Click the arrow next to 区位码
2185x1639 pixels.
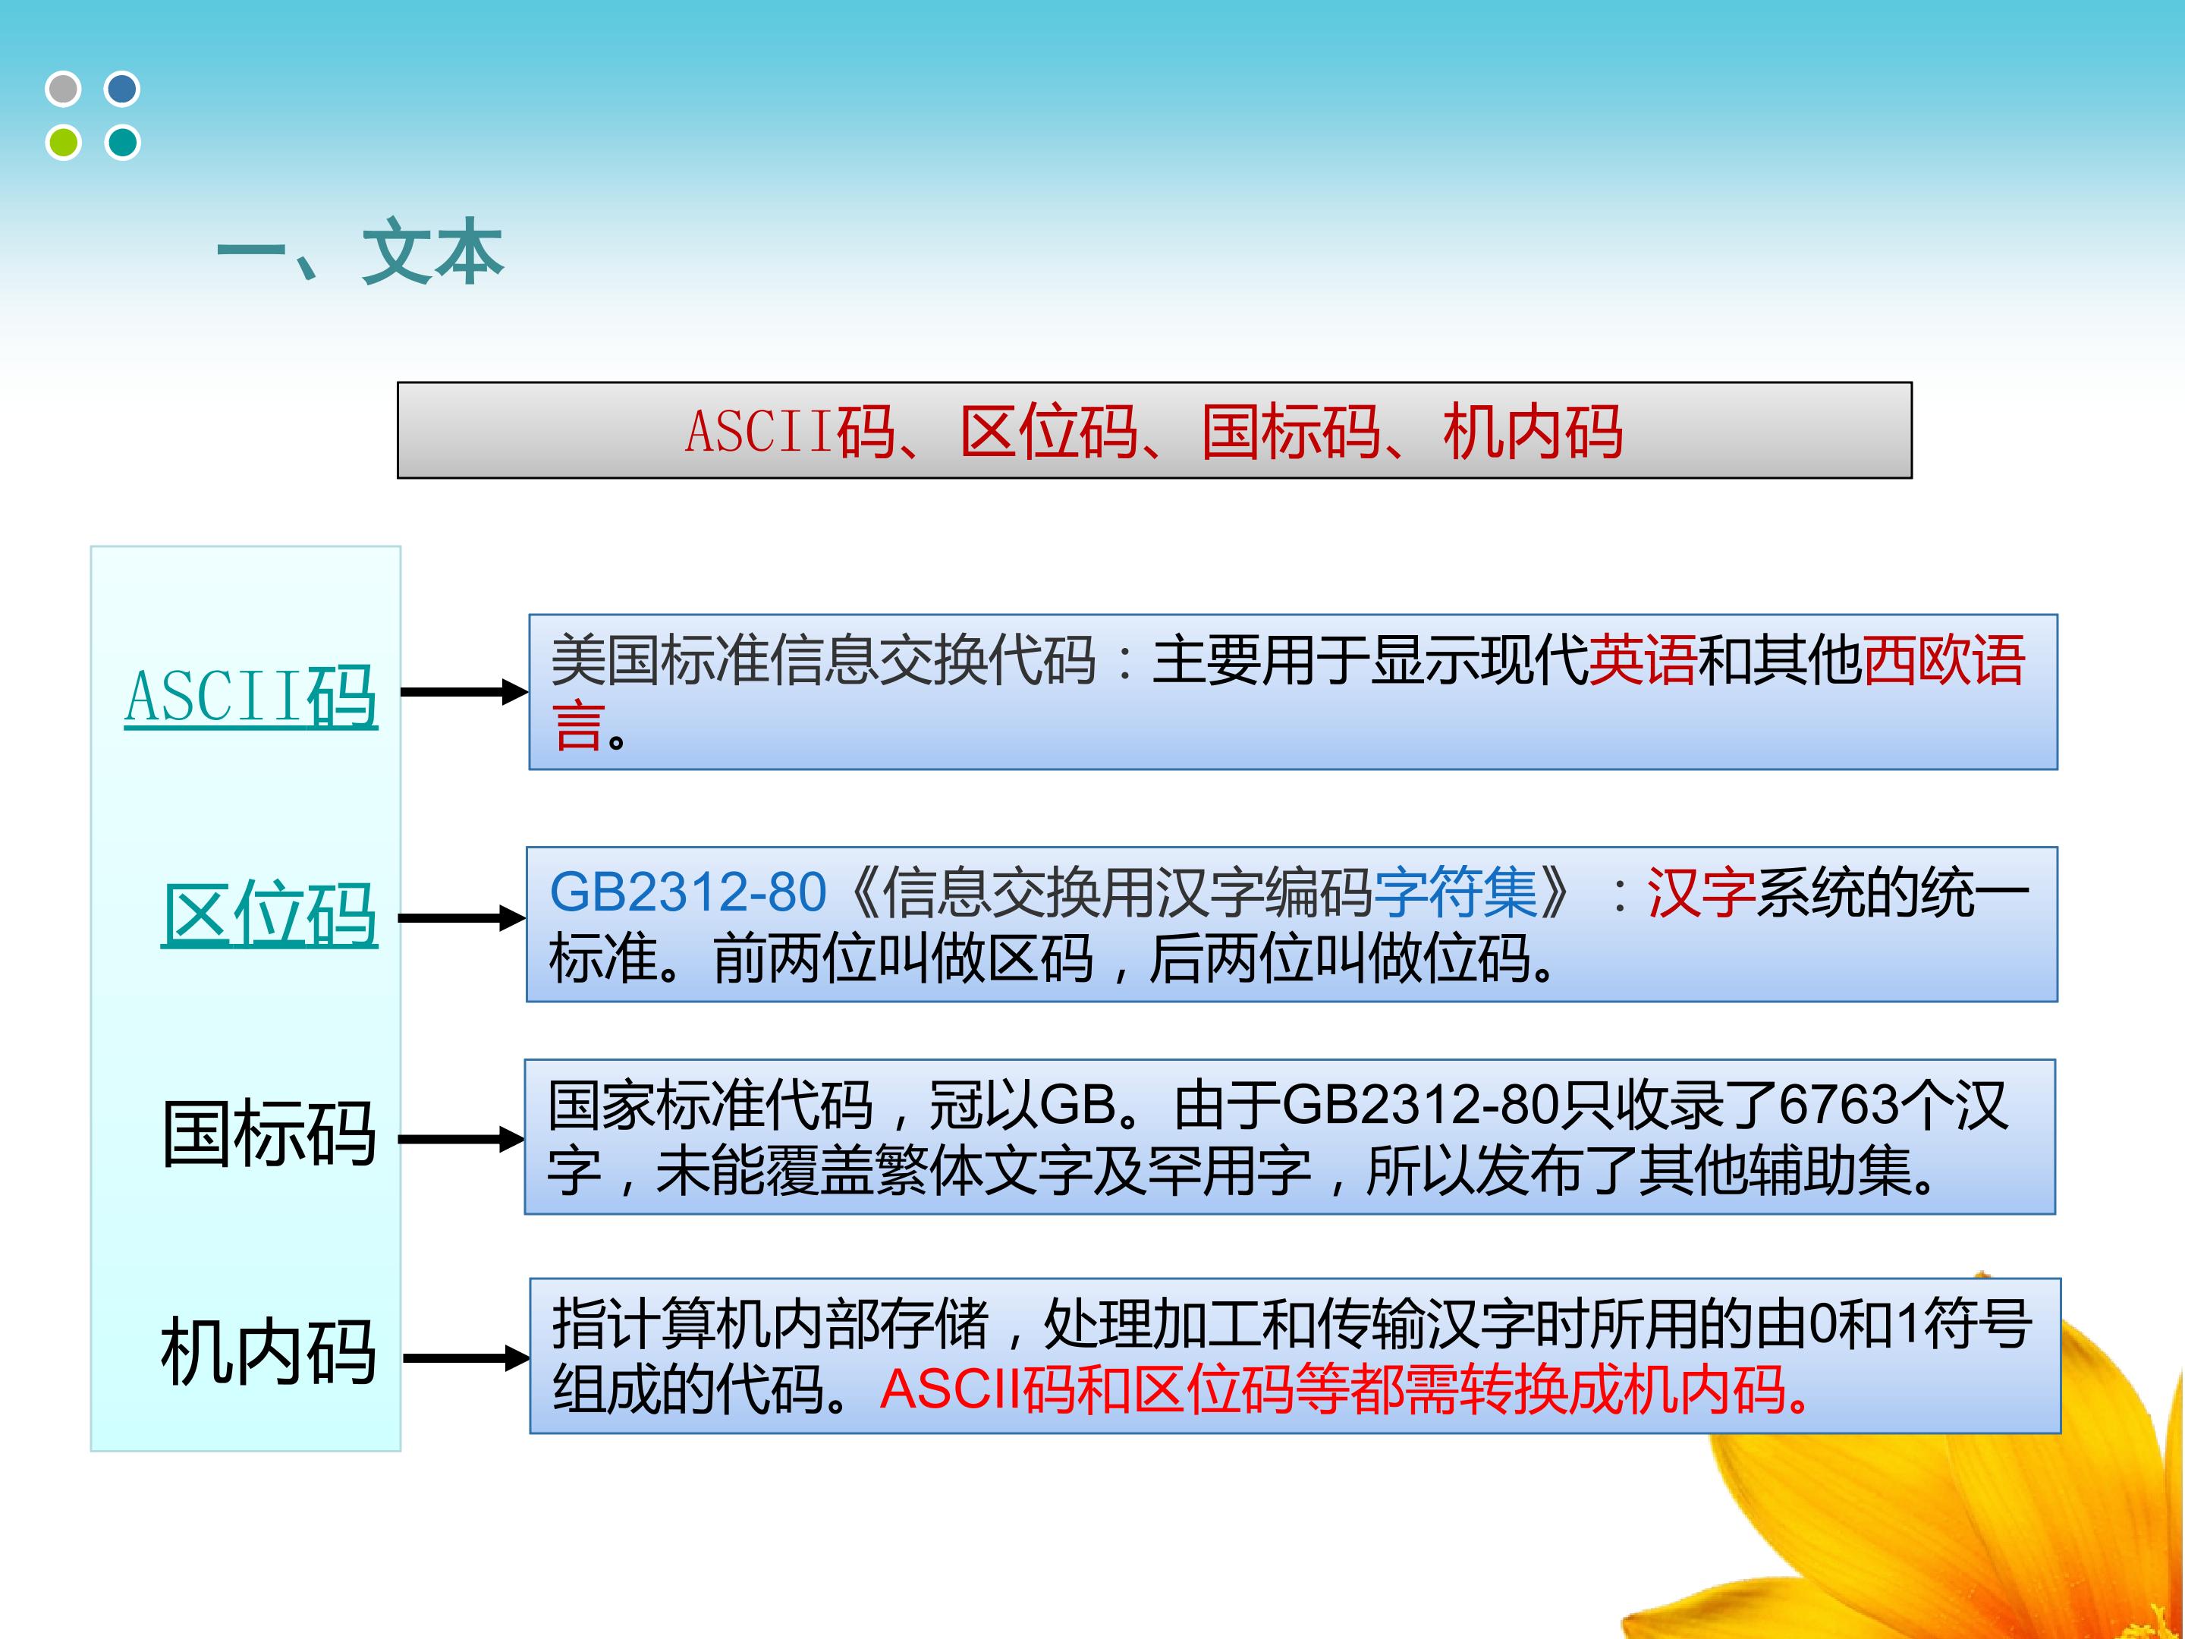[x=462, y=919]
